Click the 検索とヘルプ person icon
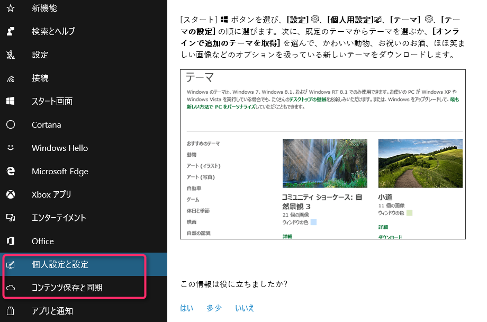 point(11,31)
